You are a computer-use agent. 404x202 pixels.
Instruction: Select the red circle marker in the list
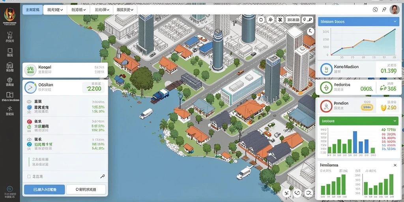click(29, 122)
